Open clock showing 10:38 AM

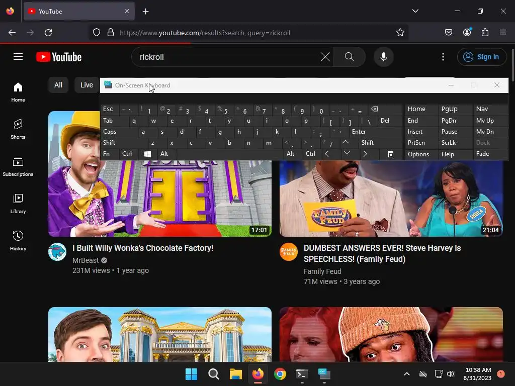click(x=478, y=374)
